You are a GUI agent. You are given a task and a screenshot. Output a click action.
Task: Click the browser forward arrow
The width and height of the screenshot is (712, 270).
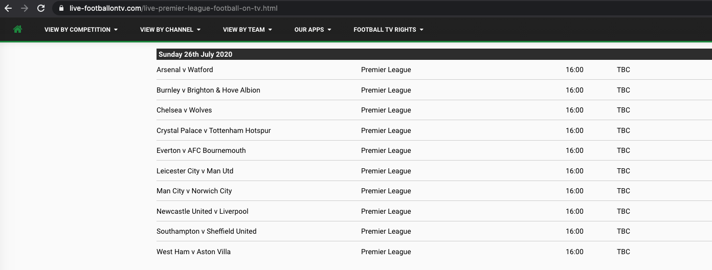[x=25, y=8]
